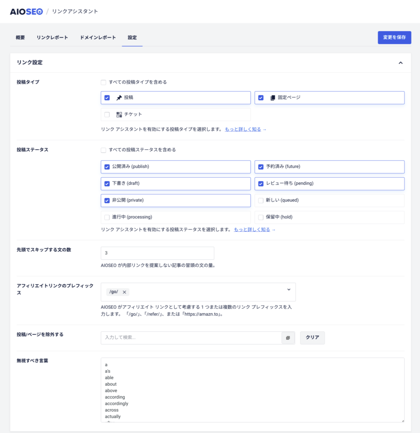Open the affiliate prefix dropdown arrow
The height and width of the screenshot is (433, 420).
[x=289, y=289]
